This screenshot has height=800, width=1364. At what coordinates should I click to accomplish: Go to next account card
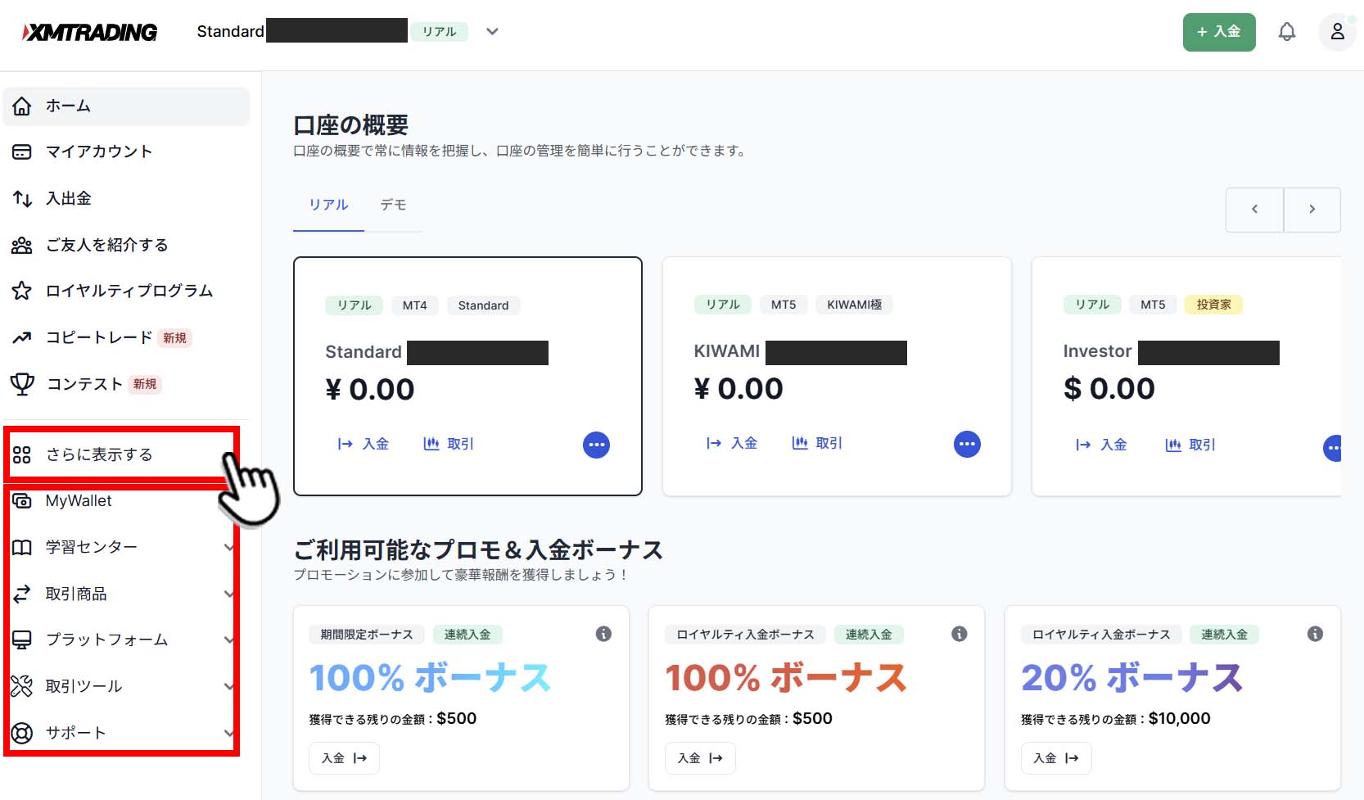point(1312,210)
